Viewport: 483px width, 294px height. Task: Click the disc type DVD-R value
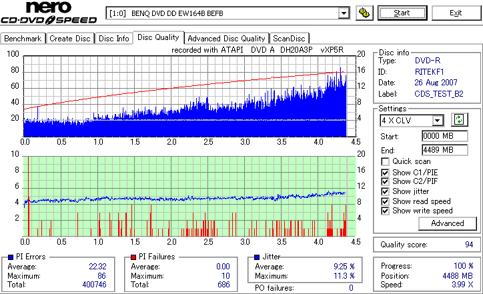[x=428, y=61]
